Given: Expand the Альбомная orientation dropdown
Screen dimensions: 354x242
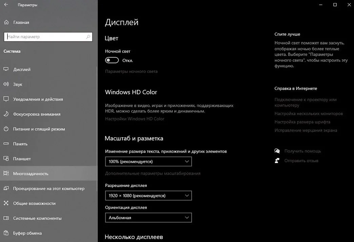Looking at the screenshot, I should click(148, 218).
